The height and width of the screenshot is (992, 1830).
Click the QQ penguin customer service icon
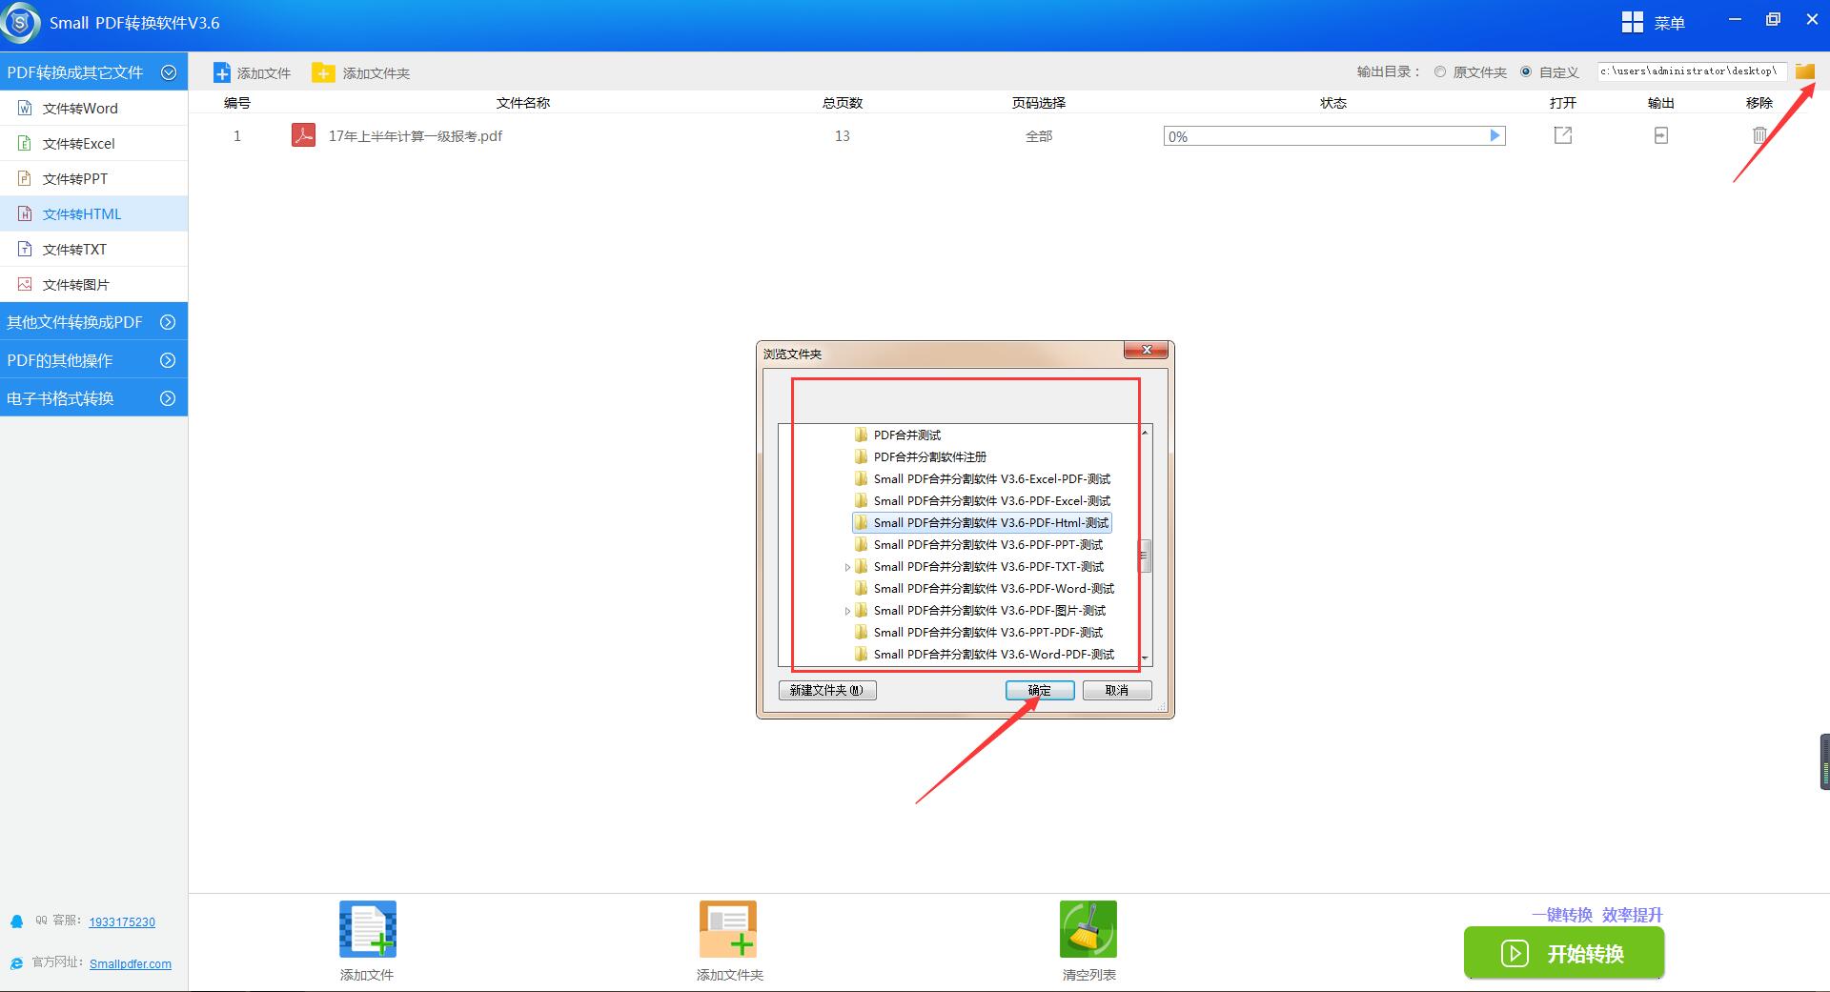point(16,921)
